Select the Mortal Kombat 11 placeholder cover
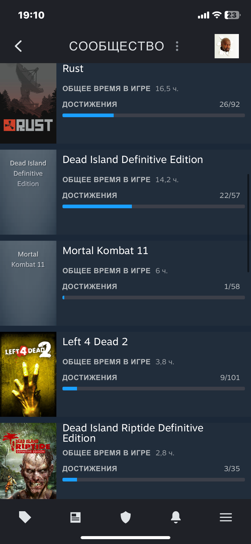The height and width of the screenshot is (544, 251). point(28,283)
